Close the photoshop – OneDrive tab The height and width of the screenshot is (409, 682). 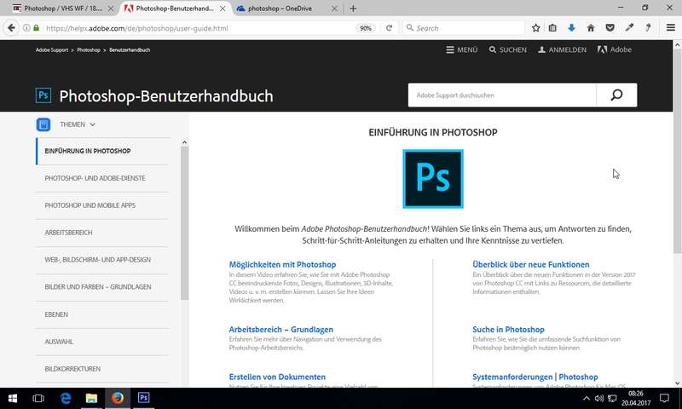tap(334, 9)
